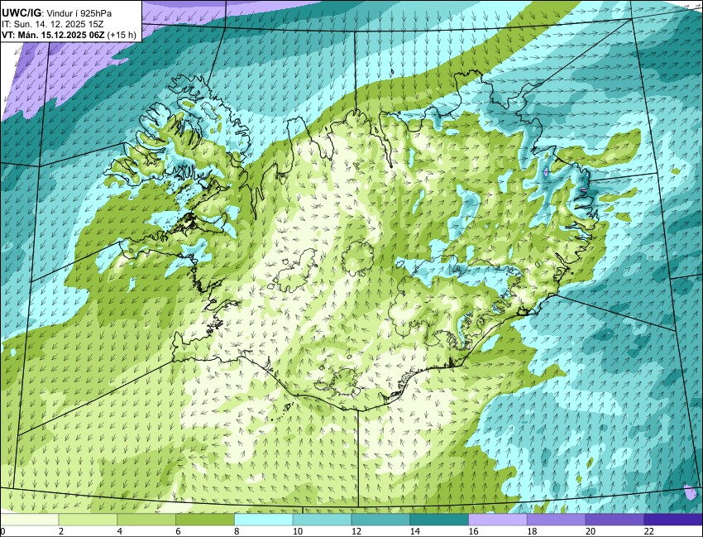This screenshot has height=537, width=703.
Task: Select the medium purple 18–20 legend swatch
Action: point(557,520)
